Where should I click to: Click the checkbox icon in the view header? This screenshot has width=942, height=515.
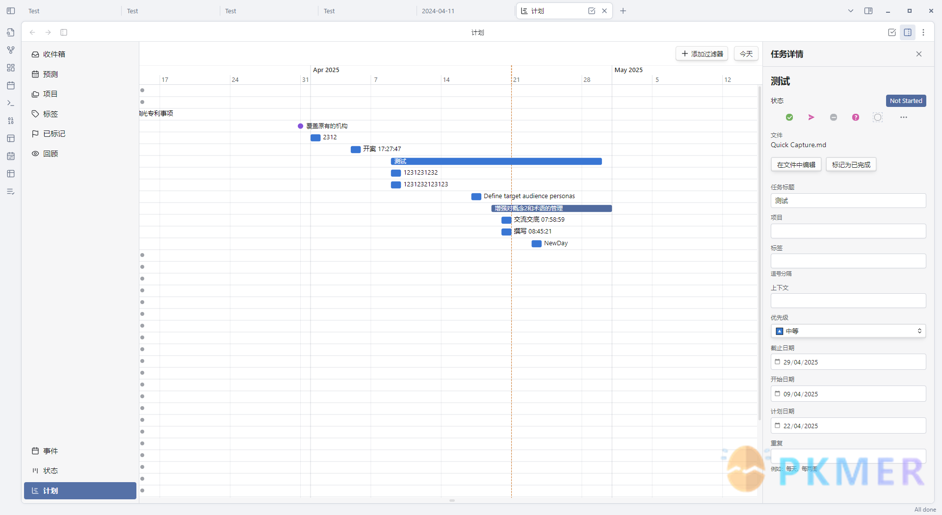click(892, 32)
